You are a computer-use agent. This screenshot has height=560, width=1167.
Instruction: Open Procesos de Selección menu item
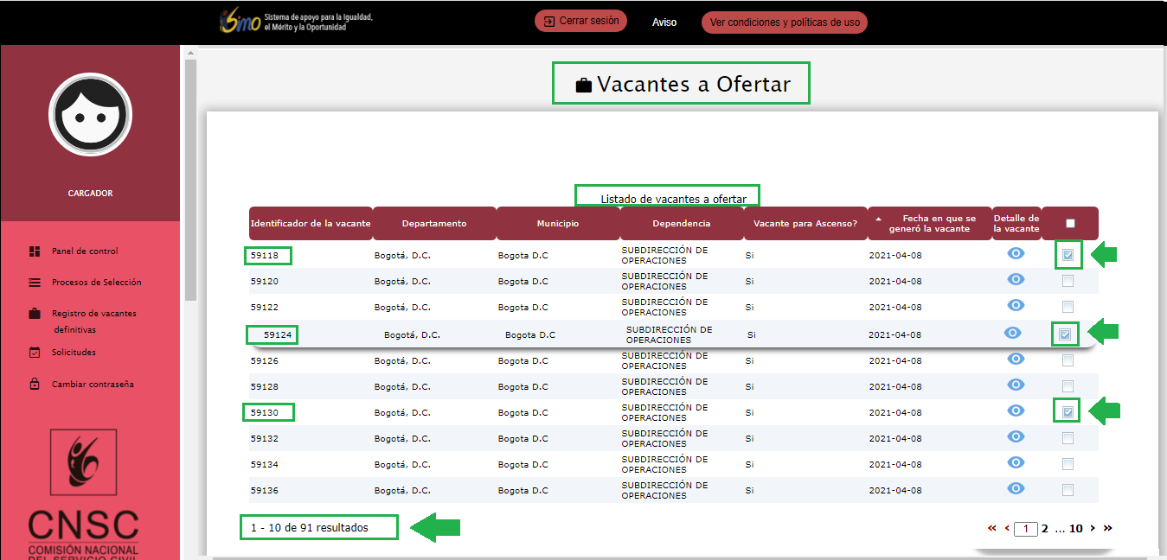[96, 283]
